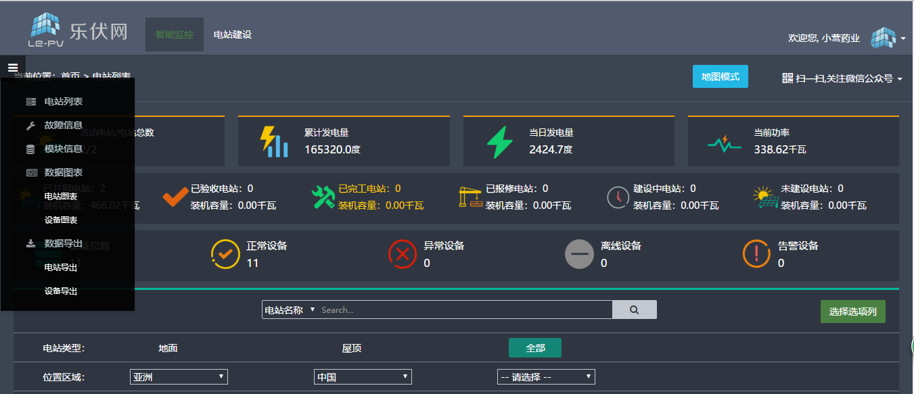Open the 中国 country dropdown
Image resolution: width=914 pixels, height=394 pixels.
[363, 376]
